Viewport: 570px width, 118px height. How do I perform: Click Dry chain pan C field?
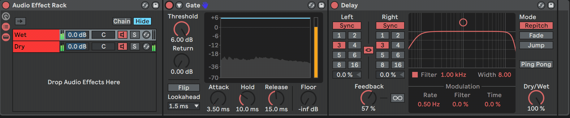click(103, 47)
